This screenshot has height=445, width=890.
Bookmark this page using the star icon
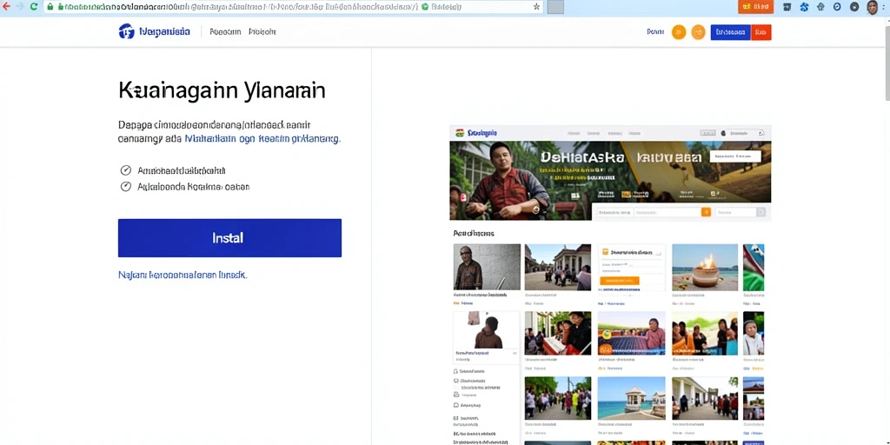(x=536, y=7)
